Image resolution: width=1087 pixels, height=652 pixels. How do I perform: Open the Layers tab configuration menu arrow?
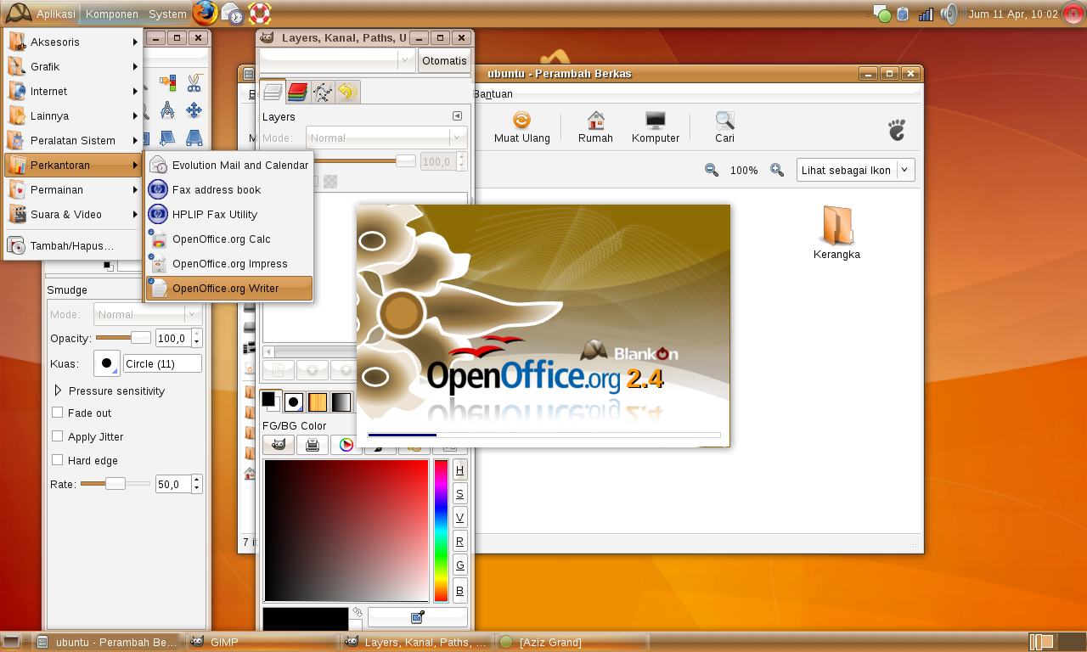coord(457,116)
